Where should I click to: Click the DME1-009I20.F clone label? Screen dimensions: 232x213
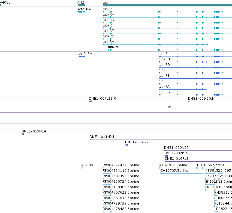point(201,99)
